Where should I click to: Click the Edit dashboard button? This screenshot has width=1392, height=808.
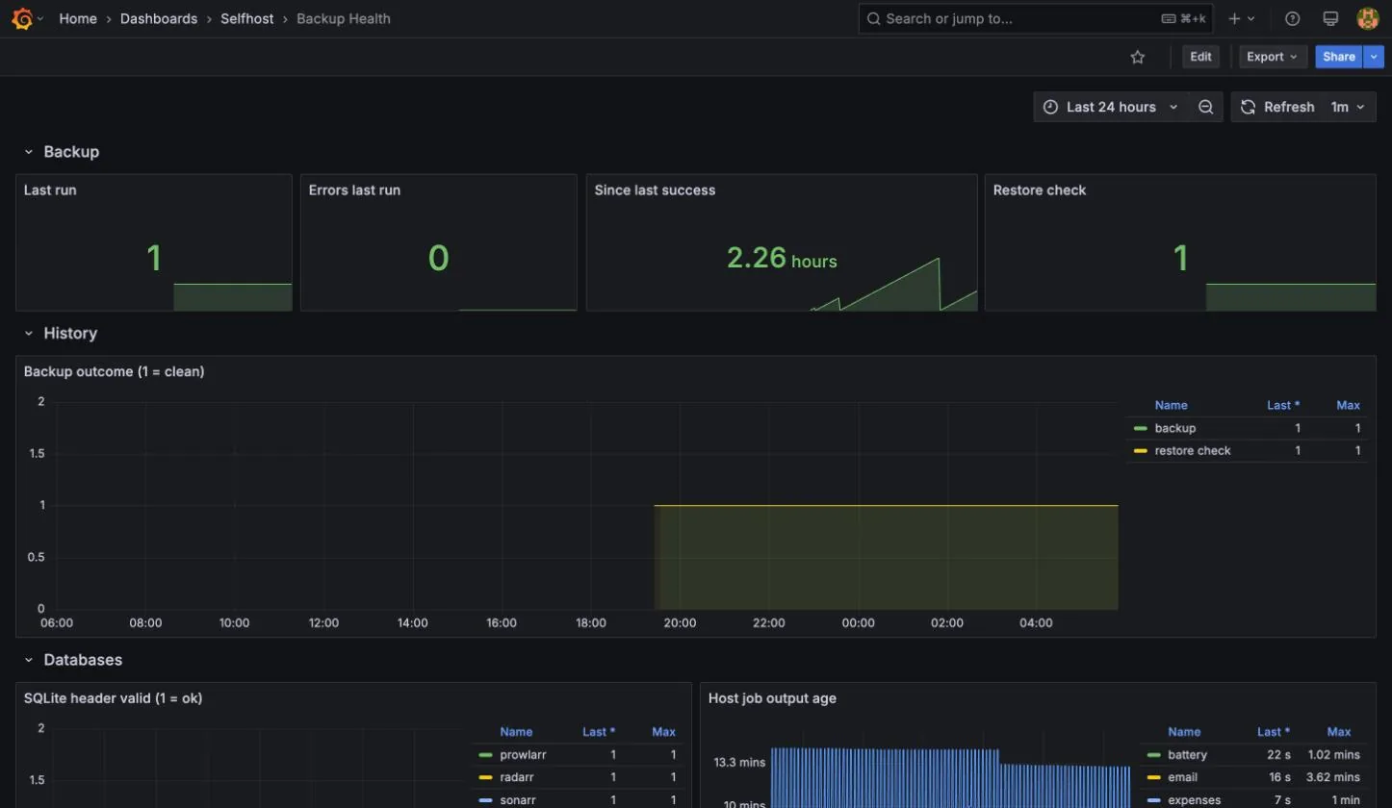(1200, 57)
